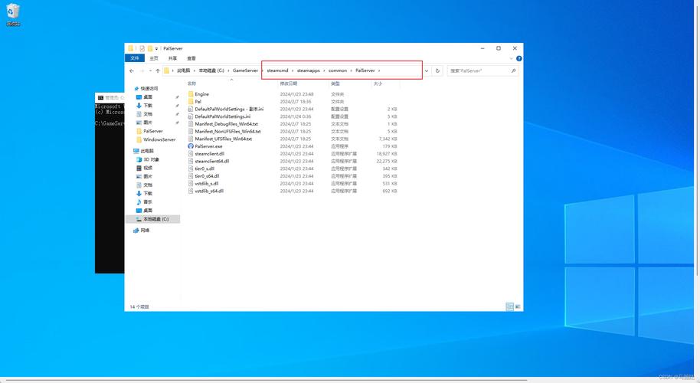Click the Engine folder icon

coord(191,94)
